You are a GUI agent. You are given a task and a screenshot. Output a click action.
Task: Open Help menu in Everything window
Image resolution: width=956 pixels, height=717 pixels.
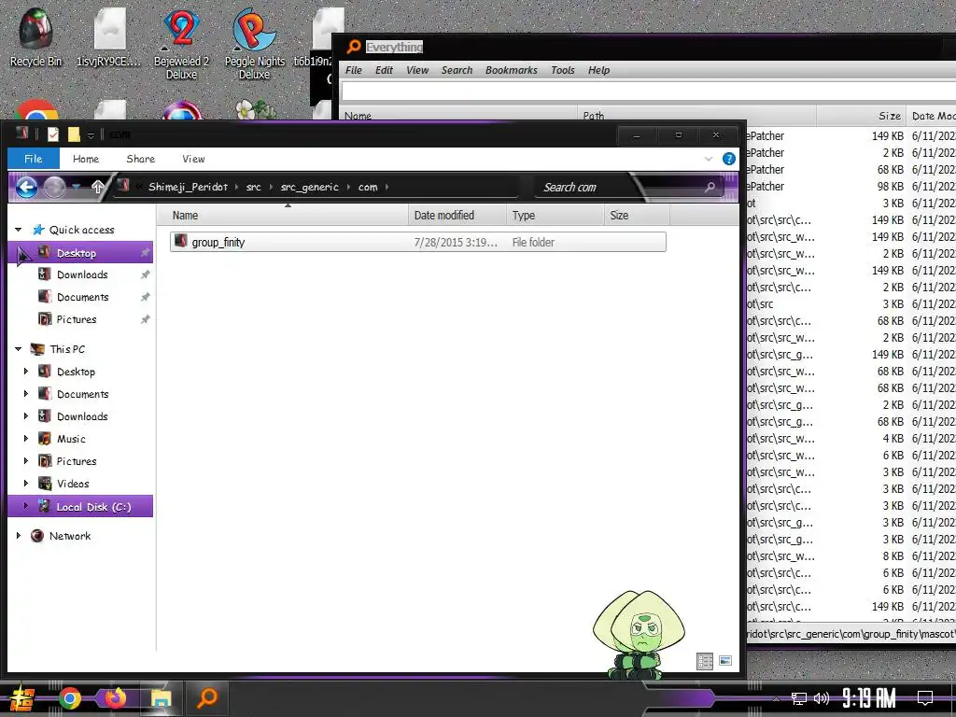[x=598, y=70]
